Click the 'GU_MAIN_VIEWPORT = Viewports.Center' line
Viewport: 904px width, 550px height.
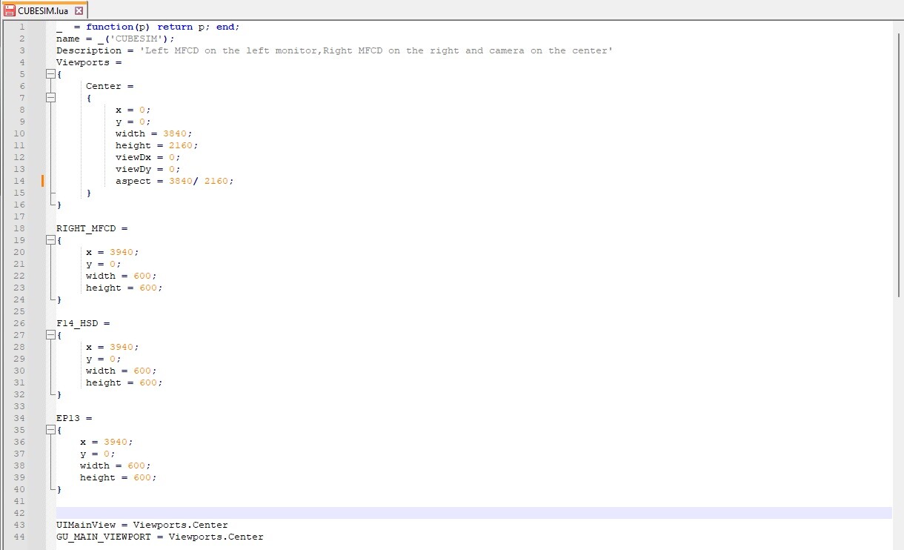pyautogui.click(x=160, y=537)
